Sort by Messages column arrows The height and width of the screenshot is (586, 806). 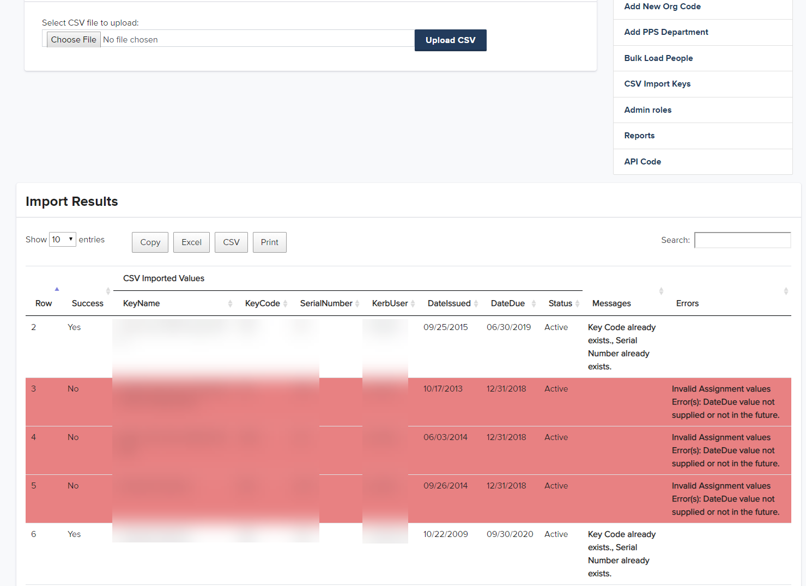coord(661,291)
